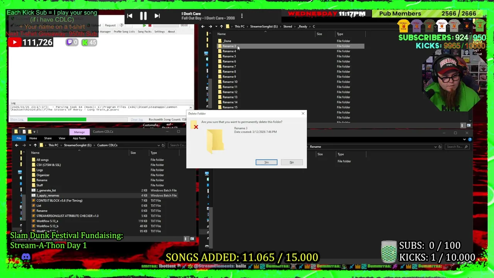Image resolution: width=494 pixels, height=278 pixels.
Task: Click the Workflow 5.13_a file icon
Action: coord(34,221)
